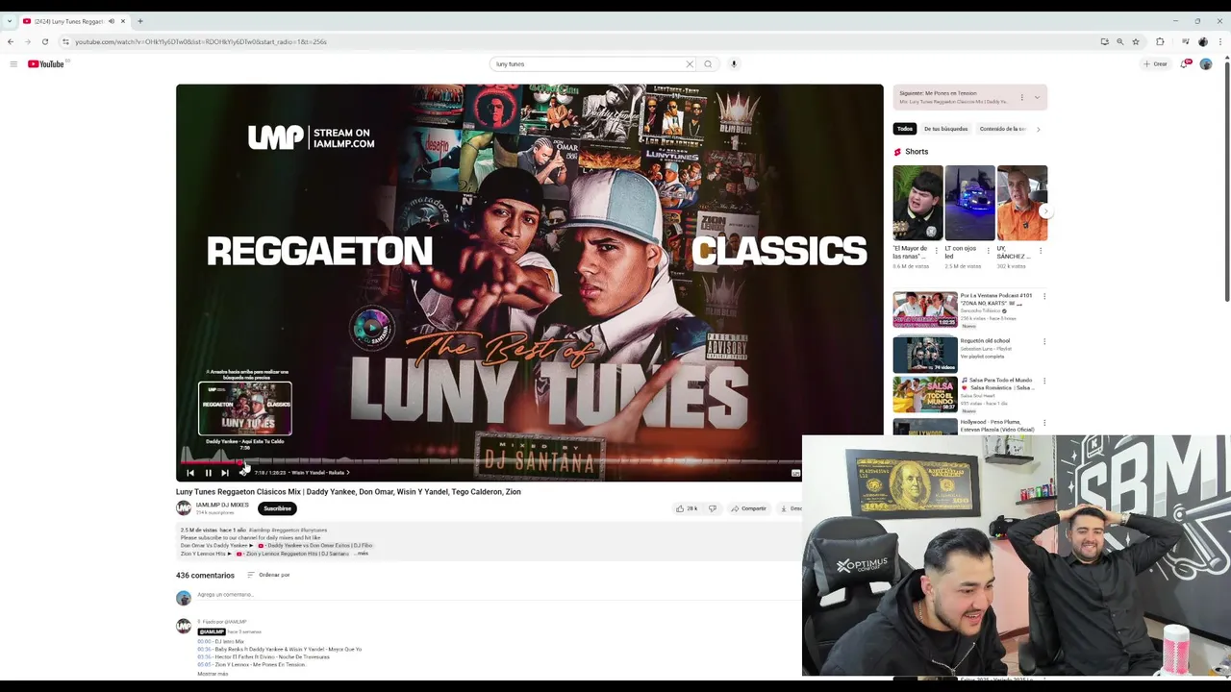The image size is (1231, 692).
Task: Open the YouTube hamburger guide menu
Action: [x=13, y=64]
